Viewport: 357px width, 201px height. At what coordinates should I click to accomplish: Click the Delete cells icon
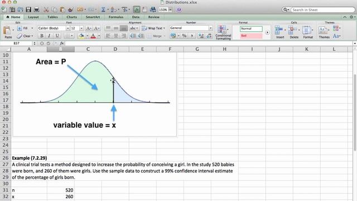(x=292, y=30)
